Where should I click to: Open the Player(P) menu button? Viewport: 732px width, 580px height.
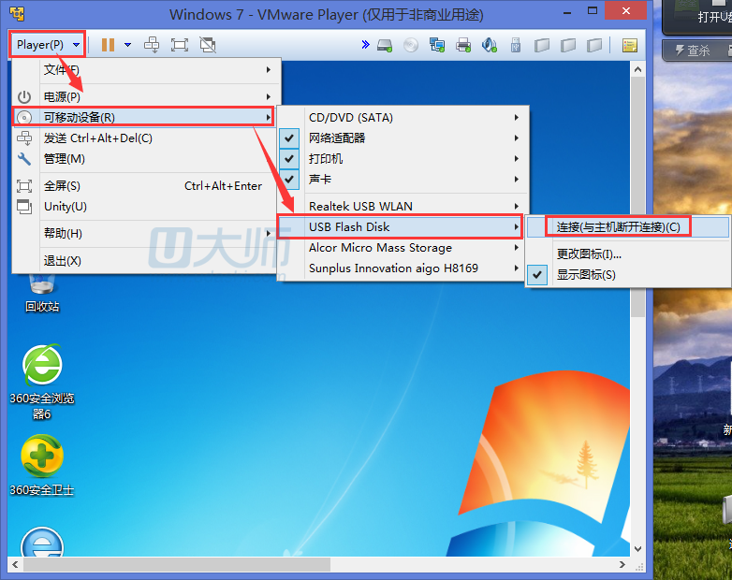click(47, 45)
